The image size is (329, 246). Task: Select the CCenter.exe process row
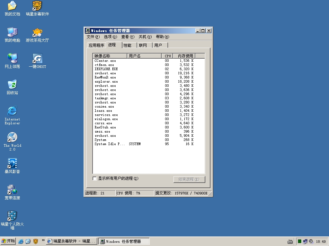point(149,61)
